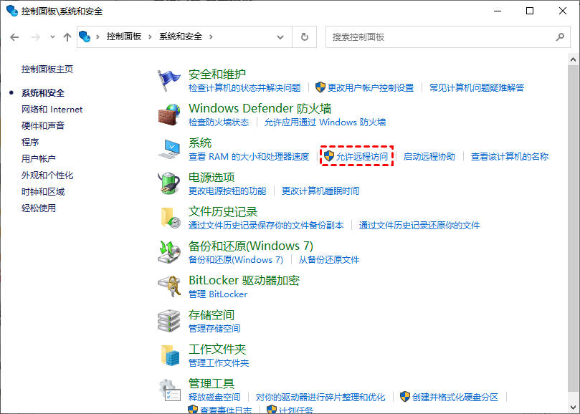Open 网络和 Internet in the sidebar
Screen dimensions: 580x414
click(52, 110)
